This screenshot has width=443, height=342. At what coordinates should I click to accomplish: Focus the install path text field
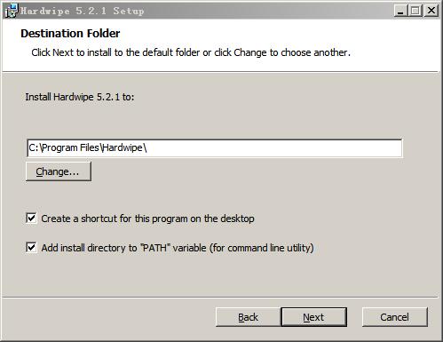click(x=215, y=147)
